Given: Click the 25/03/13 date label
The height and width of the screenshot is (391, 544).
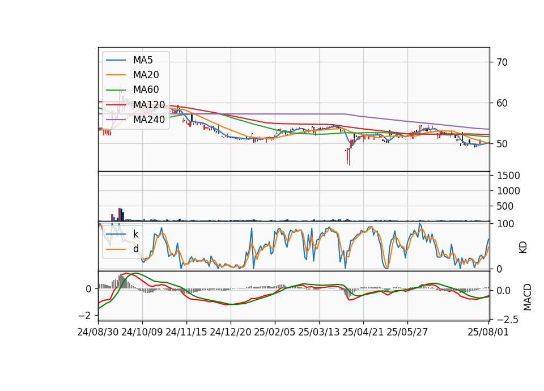Looking at the screenshot, I should click(318, 332).
